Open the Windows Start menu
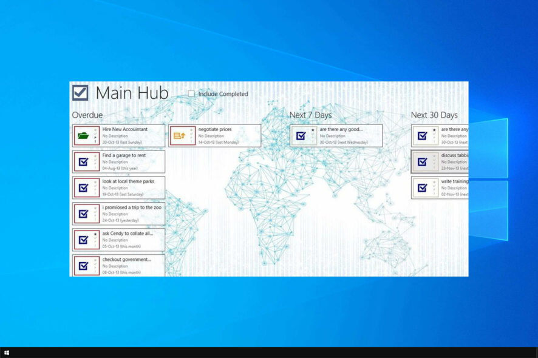This screenshot has width=538, height=358. click(x=7, y=353)
